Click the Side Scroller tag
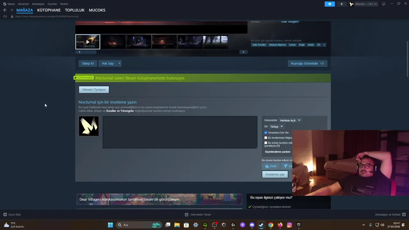409x230 pixels. tap(259, 45)
